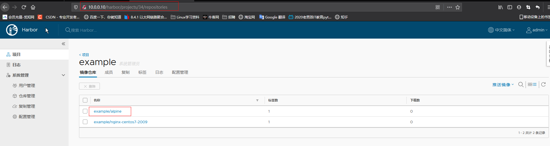
Task: Switch to the 标签 tab
Action: [142, 72]
